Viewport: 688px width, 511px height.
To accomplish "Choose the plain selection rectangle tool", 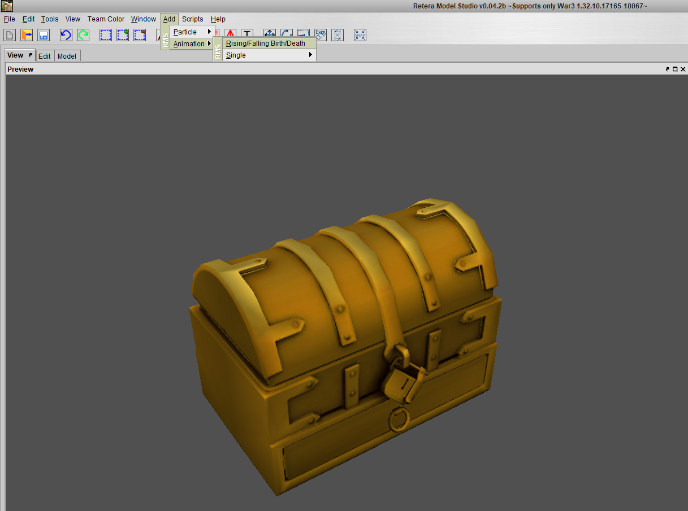I will (x=106, y=35).
